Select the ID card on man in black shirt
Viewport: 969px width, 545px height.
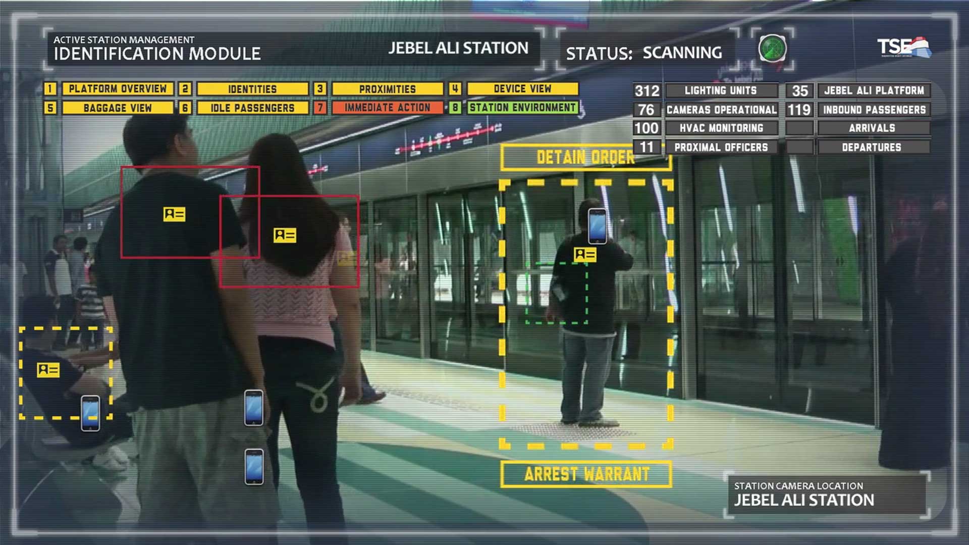[x=174, y=214]
